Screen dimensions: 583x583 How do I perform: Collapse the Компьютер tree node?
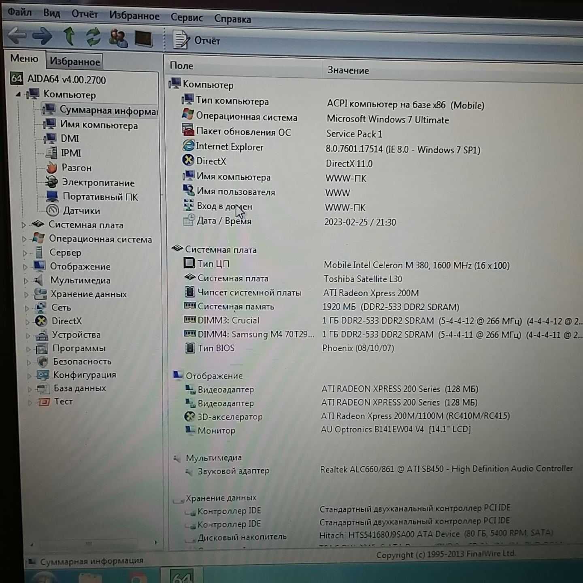[18, 94]
